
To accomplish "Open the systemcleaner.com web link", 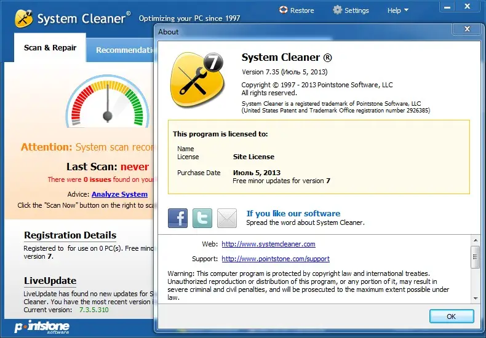I will pyautogui.click(x=268, y=244).
